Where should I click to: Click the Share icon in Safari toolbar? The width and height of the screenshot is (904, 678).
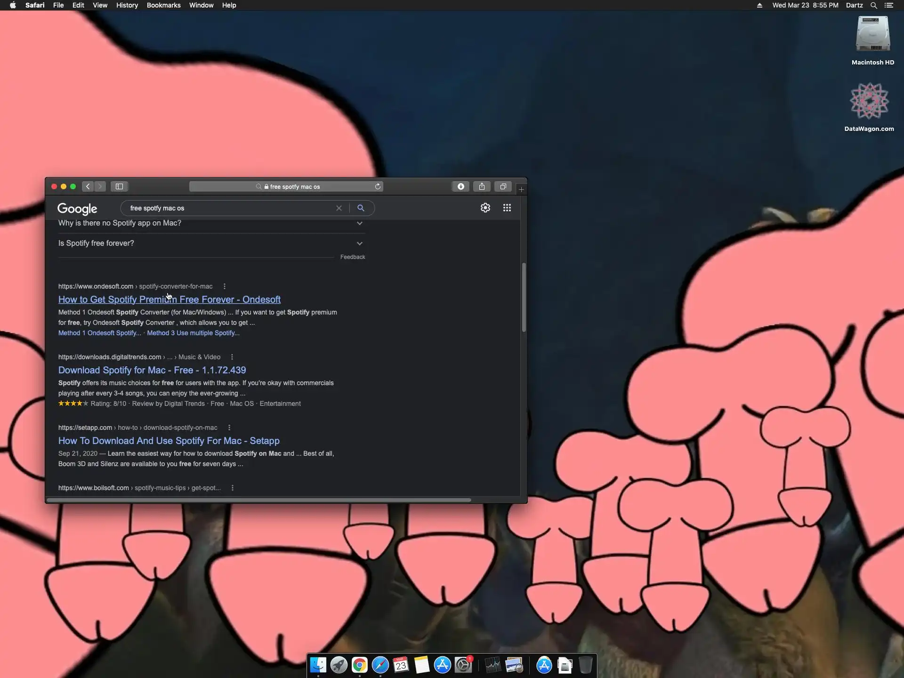[x=482, y=186]
